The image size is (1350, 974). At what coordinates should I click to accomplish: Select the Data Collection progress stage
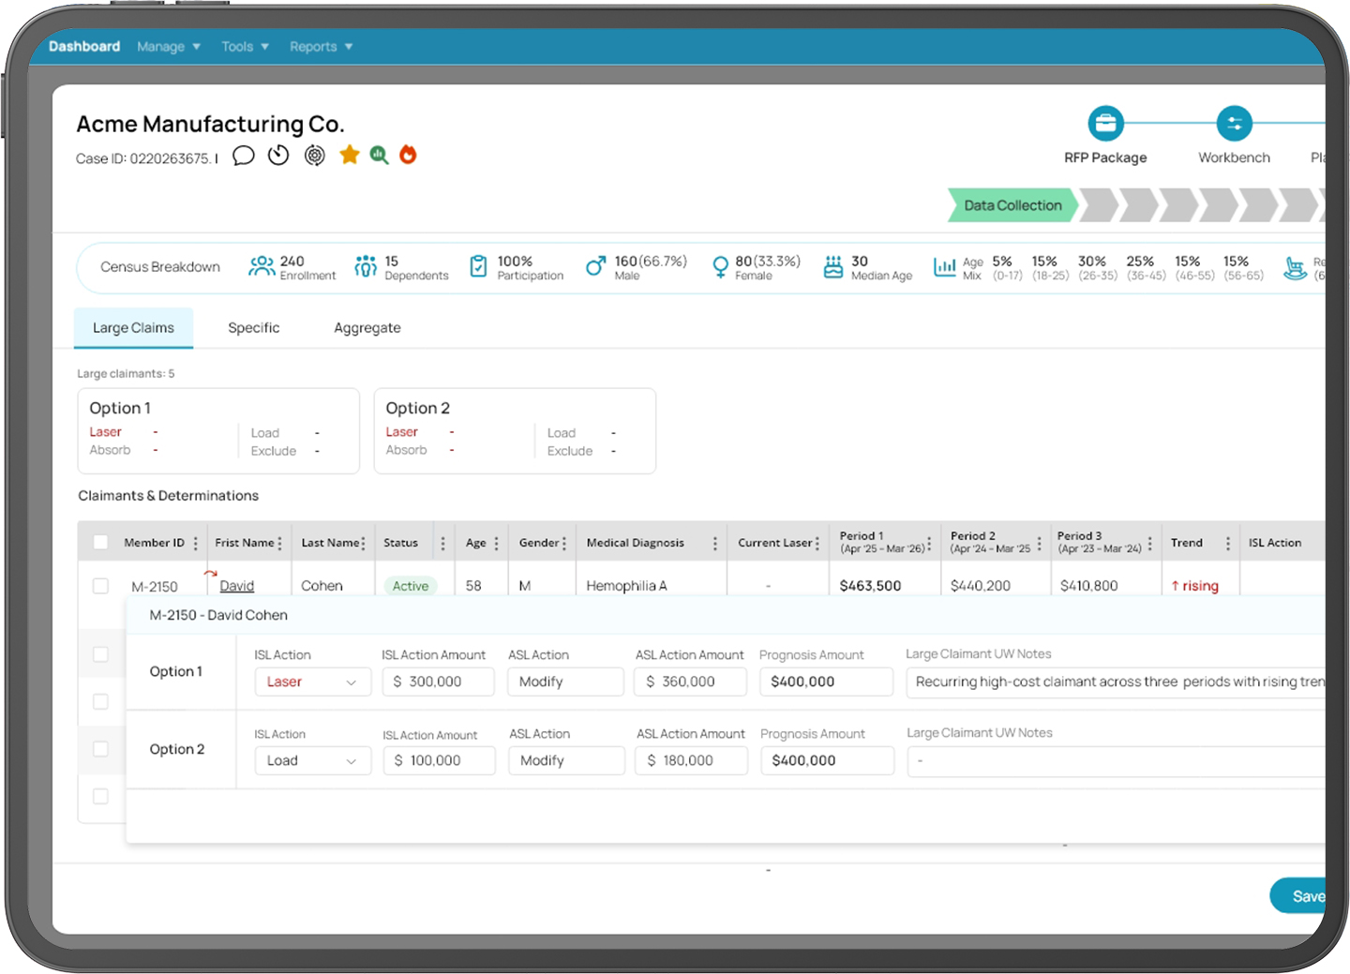click(x=1012, y=205)
